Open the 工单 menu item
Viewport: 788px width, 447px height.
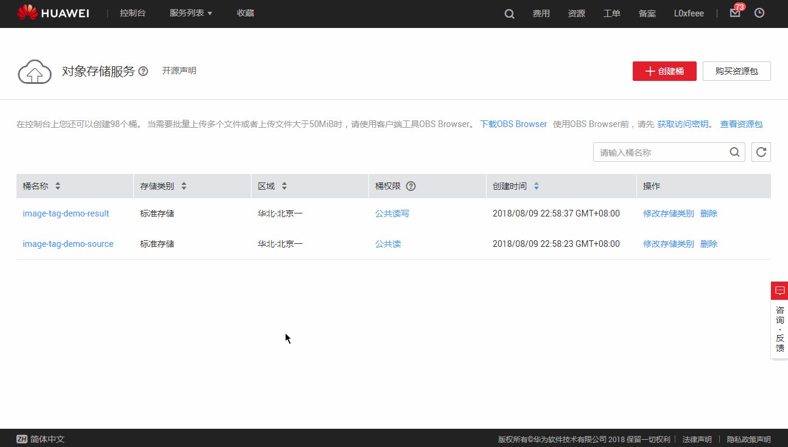click(x=611, y=13)
